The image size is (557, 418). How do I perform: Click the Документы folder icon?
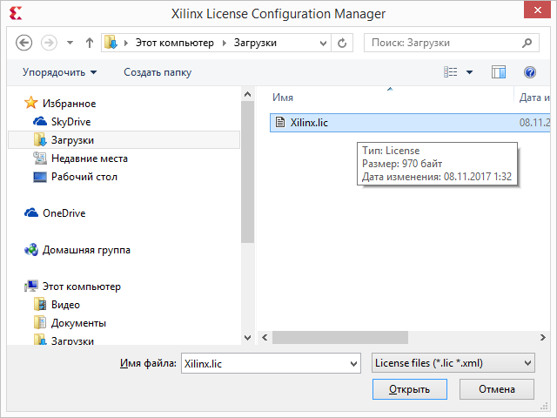(x=40, y=323)
